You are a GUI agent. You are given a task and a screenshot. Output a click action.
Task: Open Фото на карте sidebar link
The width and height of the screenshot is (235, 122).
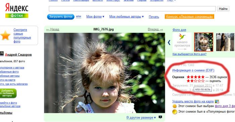(x=8, y=80)
